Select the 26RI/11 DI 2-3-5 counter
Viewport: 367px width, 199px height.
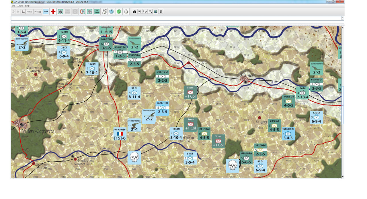163,108
